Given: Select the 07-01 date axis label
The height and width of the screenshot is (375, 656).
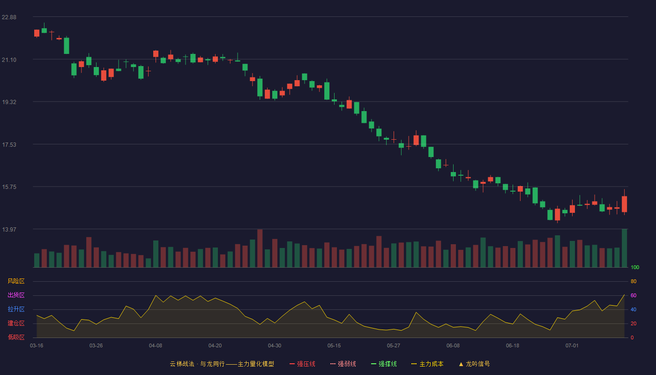Looking at the screenshot, I should click(572, 345).
